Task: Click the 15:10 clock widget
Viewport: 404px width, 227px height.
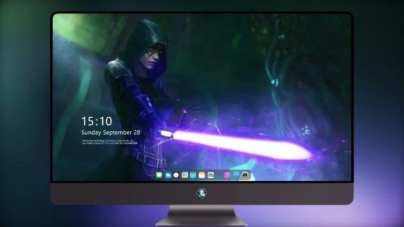Action: (96, 121)
